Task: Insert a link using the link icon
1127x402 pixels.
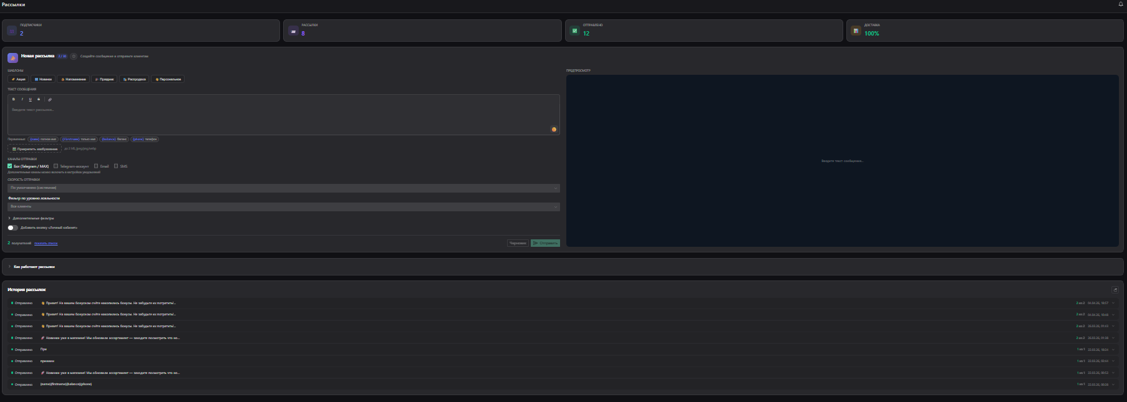Action: coord(50,100)
